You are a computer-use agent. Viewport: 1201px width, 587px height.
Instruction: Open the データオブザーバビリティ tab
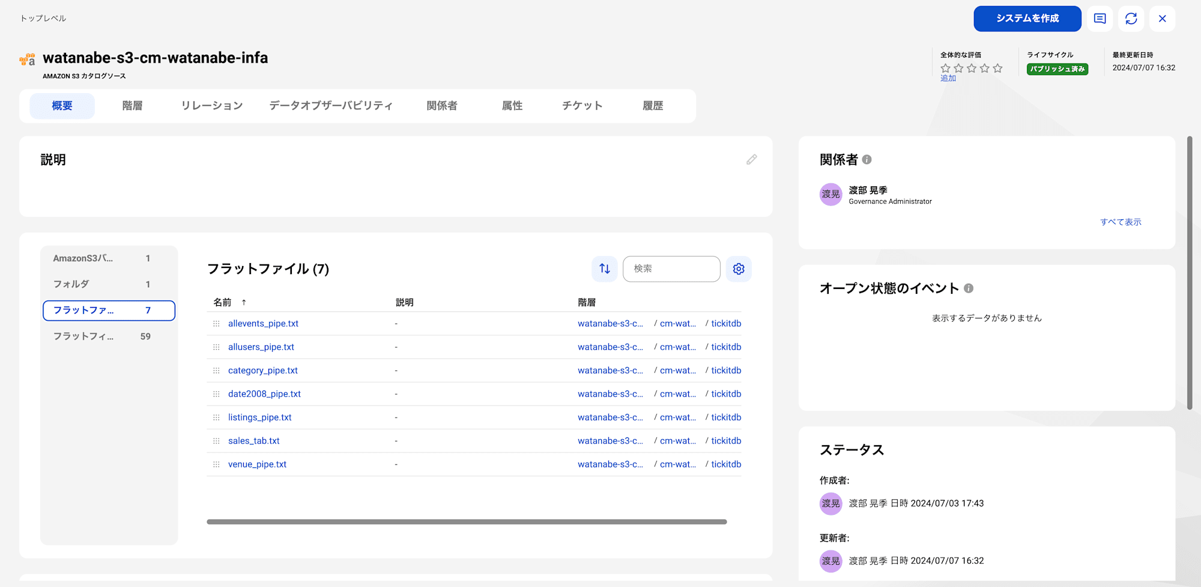click(331, 106)
